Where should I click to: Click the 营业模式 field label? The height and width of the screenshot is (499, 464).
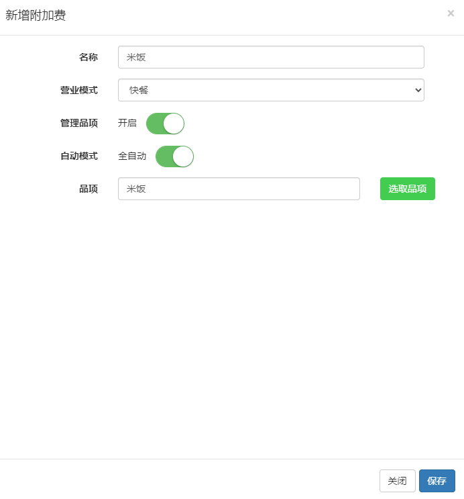pos(79,91)
